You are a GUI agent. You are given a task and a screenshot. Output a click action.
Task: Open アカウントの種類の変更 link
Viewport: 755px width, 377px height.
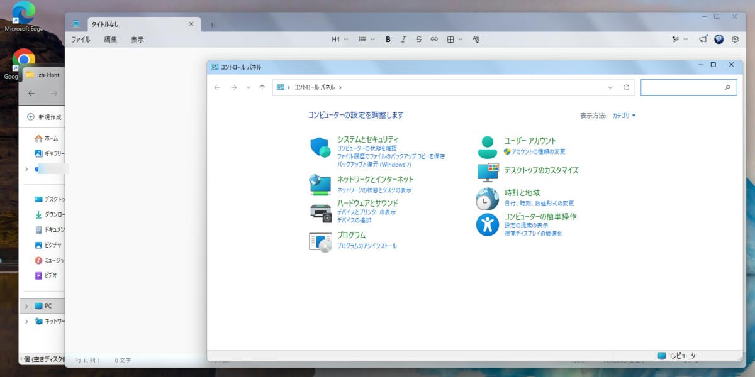[x=539, y=151]
